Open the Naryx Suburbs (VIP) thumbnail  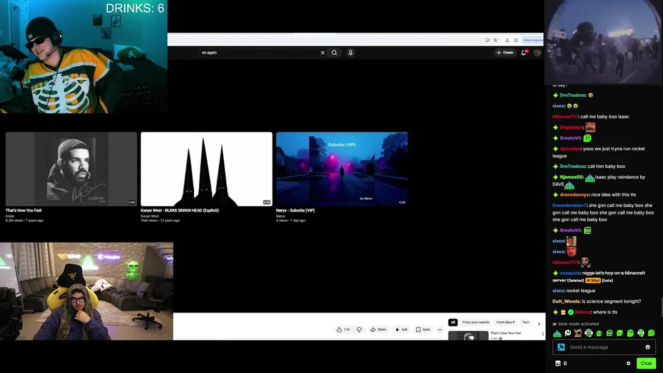[342, 169]
